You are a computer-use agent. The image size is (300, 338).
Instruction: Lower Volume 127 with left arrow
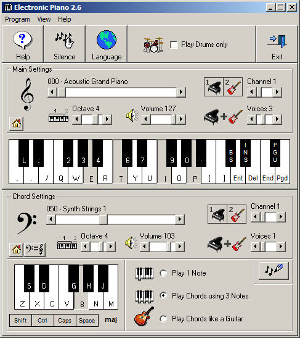point(146,119)
